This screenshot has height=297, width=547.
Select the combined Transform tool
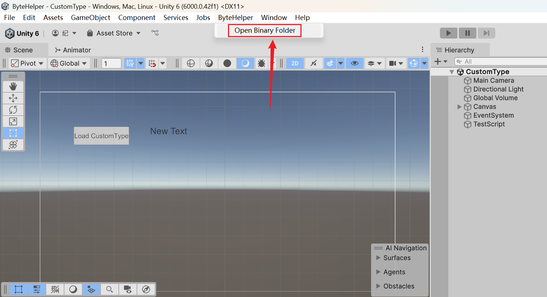[x=13, y=145]
